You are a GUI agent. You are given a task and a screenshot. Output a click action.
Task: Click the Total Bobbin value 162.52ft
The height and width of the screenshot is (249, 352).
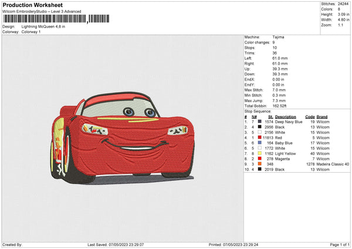pos(279,106)
